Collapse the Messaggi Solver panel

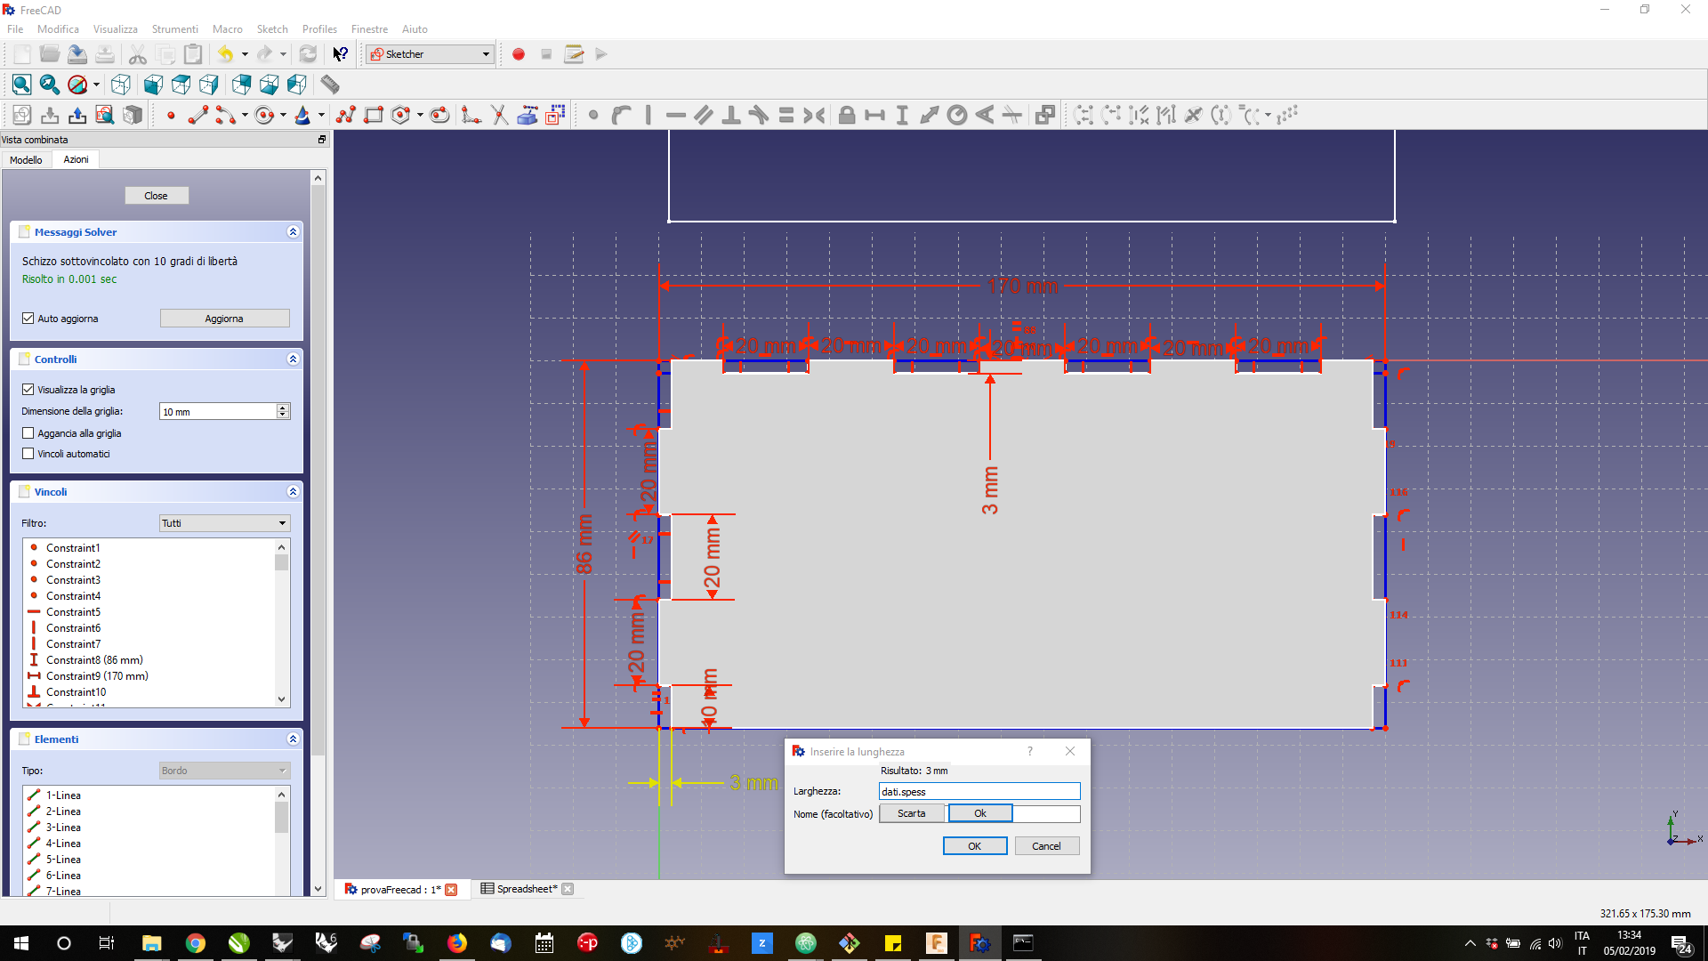point(293,231)
